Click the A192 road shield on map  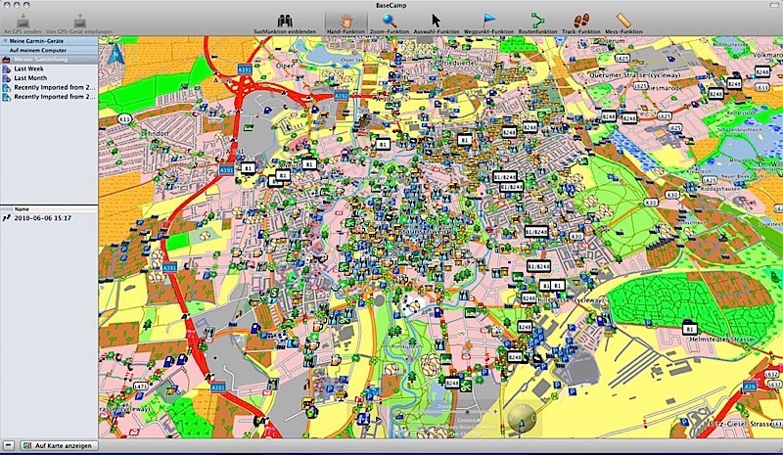341,95
